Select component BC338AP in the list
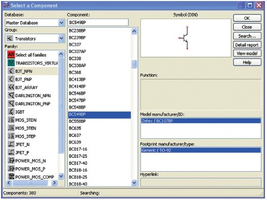The height and width of the screenshot is (200, 267). pyautogui.click(x=99, y=65)
